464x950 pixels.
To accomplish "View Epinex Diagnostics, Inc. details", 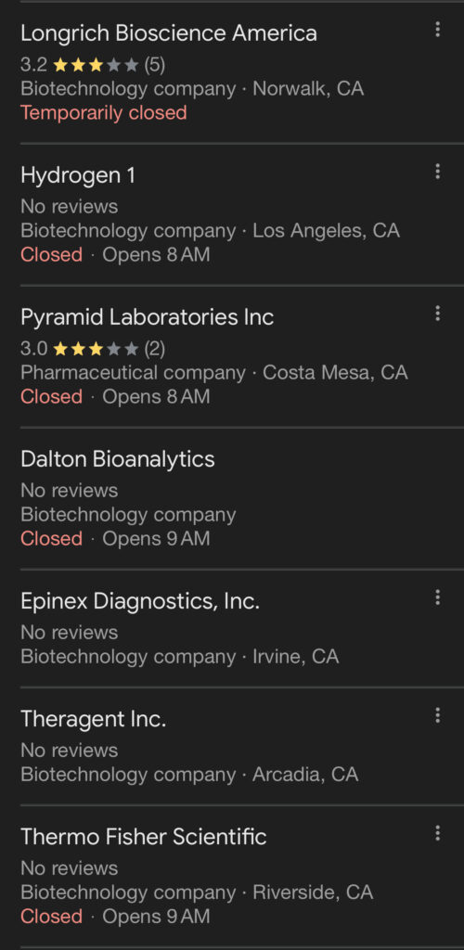I will pyautogui.click(x=232, y=628).
